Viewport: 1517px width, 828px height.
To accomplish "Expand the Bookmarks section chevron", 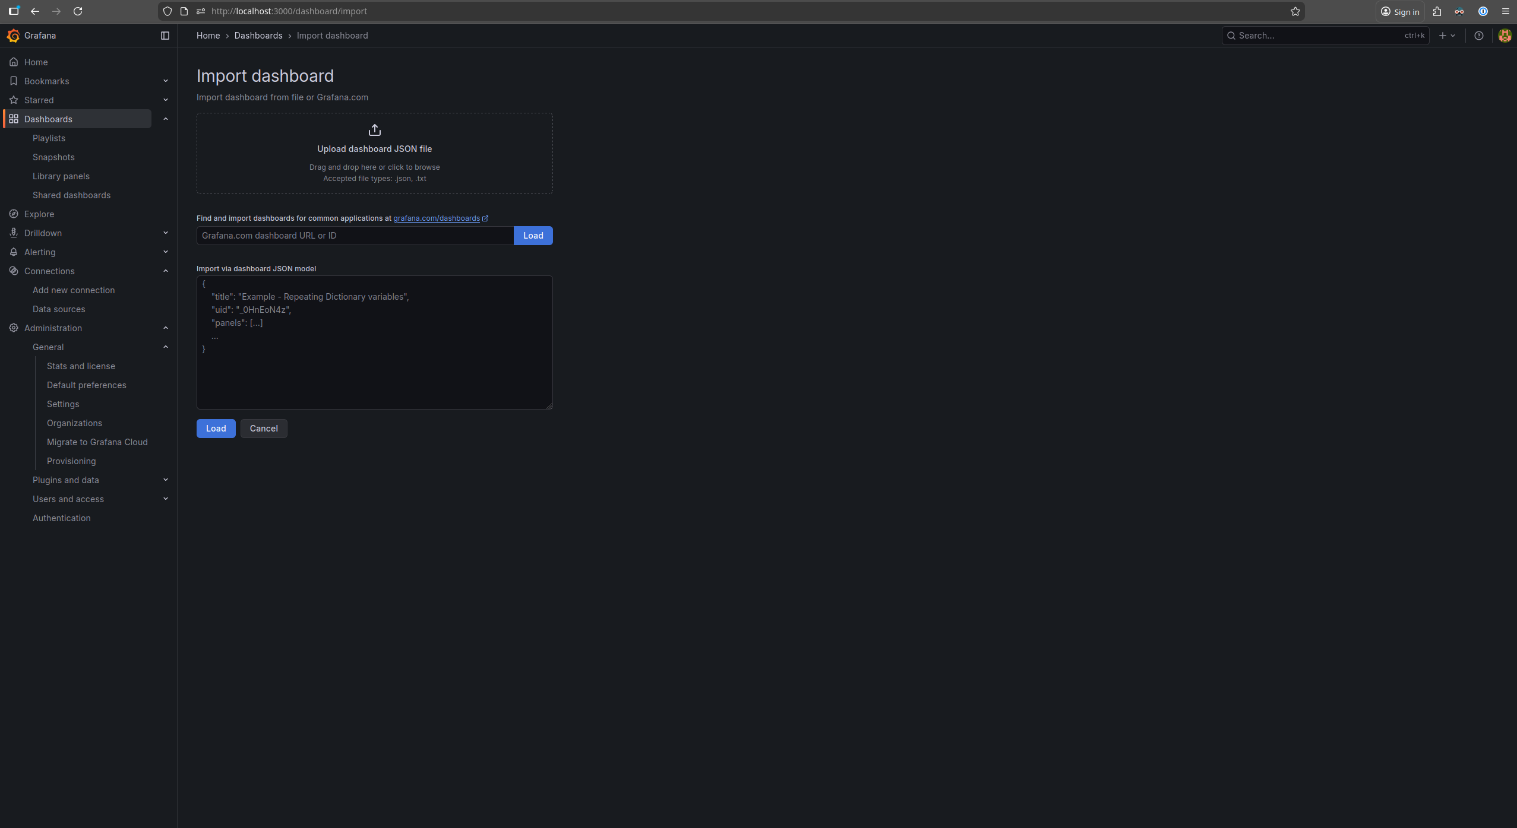I will coord(166,81).
